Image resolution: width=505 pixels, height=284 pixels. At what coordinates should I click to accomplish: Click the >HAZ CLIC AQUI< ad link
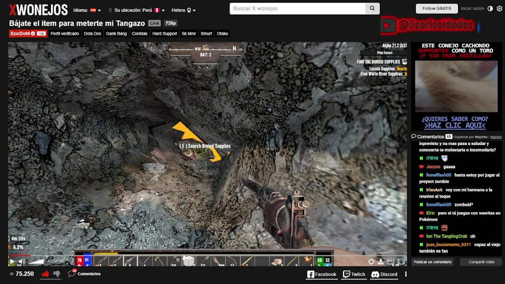click(454, 125)
